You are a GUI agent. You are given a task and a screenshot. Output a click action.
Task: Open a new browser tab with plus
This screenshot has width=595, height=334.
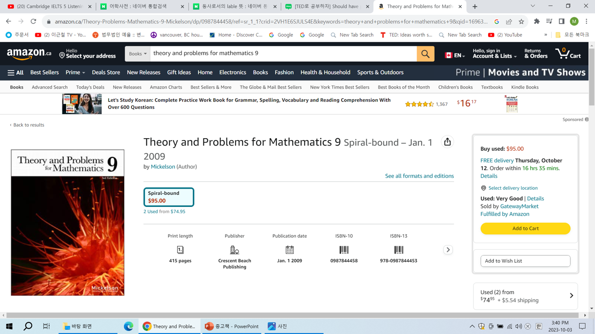pyautogui.click(x=475, y=6)
